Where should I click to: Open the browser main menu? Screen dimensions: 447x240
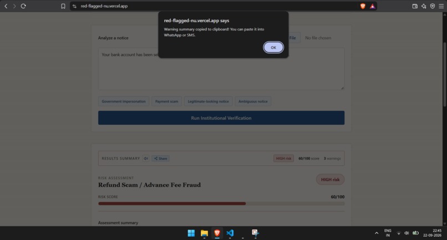pos(441,6)
